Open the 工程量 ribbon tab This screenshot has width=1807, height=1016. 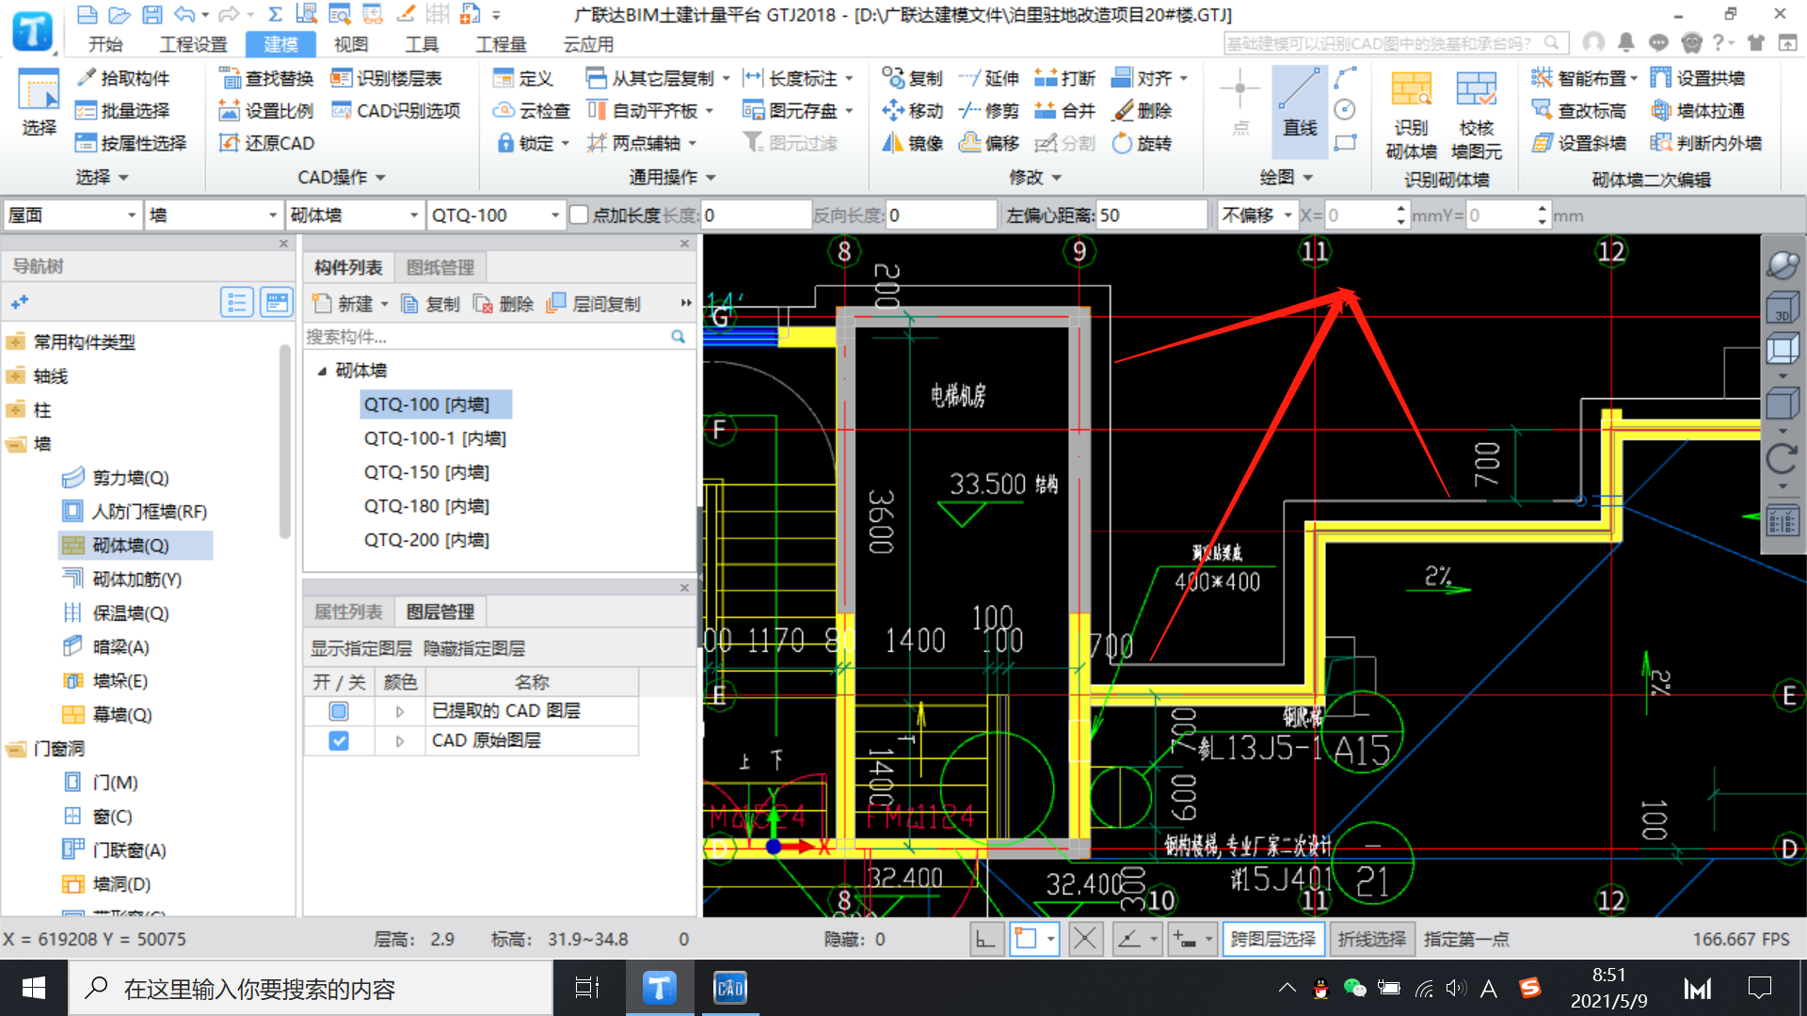pos(501,44)
